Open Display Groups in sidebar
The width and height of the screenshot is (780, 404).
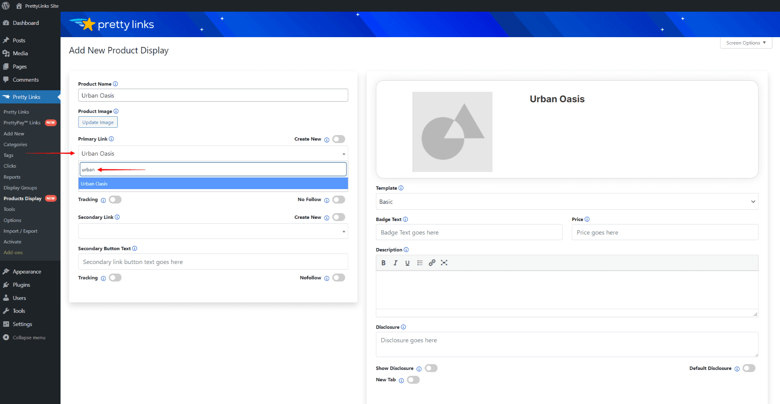click(20, 188)
